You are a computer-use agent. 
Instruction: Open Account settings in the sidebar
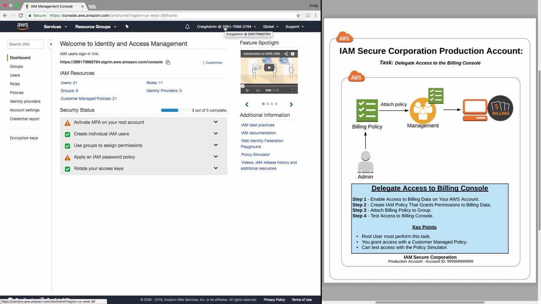(25, 110)
